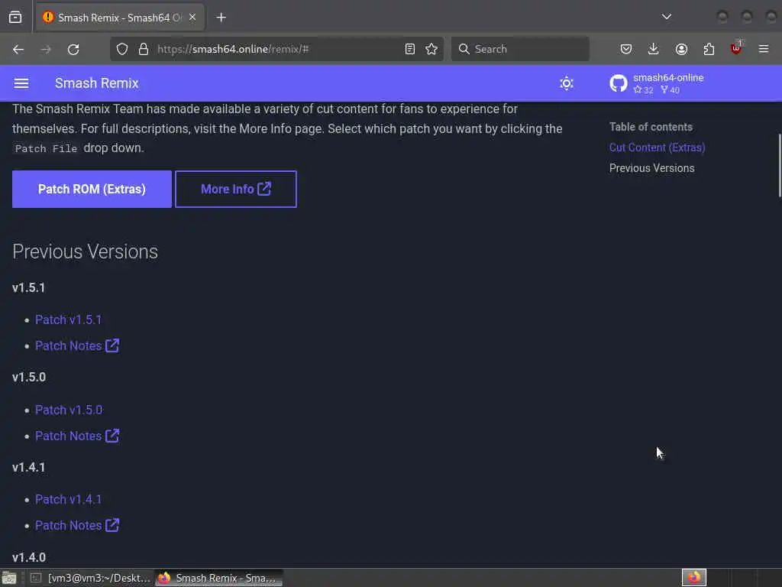Image resolution: width=782 pixels, height=587 pixels.
Task: Open Firefox application menu
Action: pos(763,49)
